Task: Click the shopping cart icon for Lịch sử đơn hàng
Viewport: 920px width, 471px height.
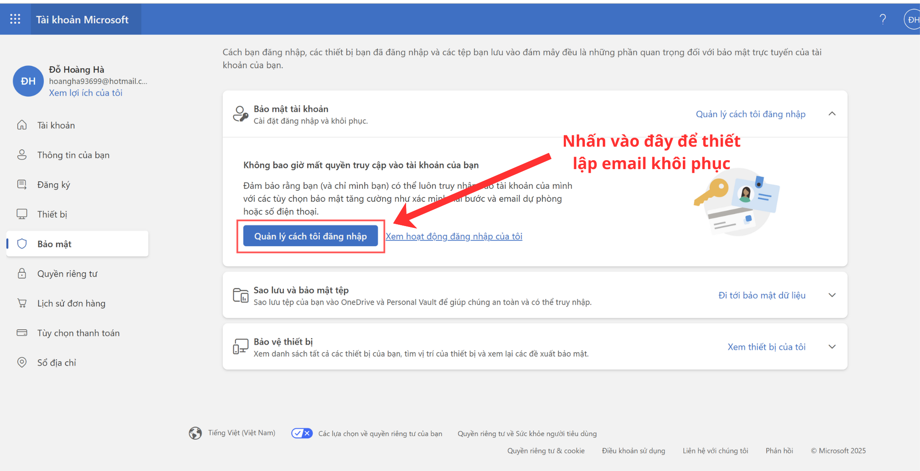Action: 22,303
